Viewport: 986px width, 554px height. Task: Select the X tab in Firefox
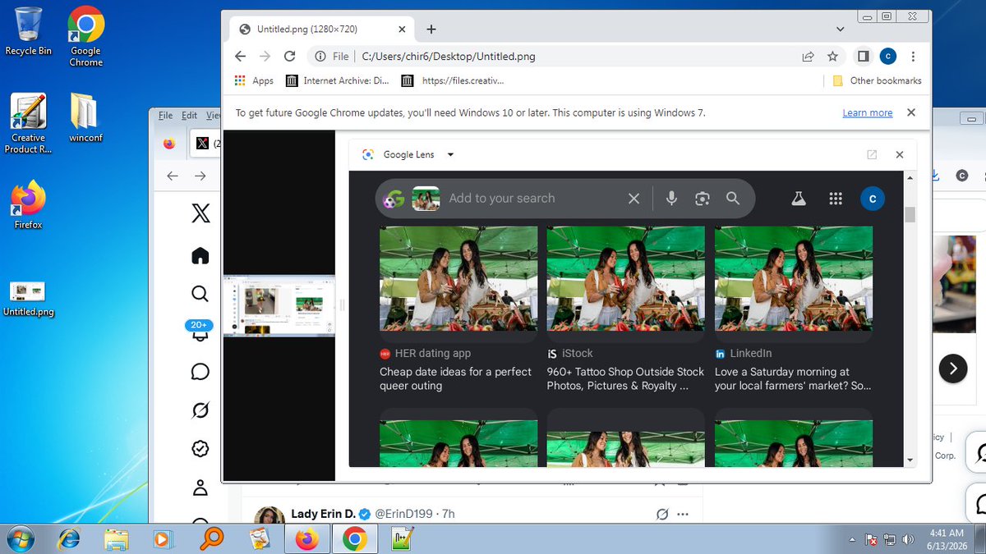(205, 143)
